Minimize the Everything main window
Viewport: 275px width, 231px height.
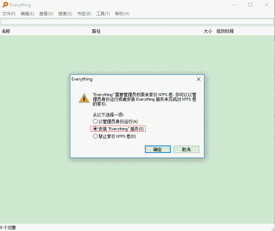234,5
